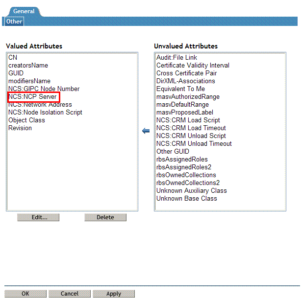Click the OK button

coord(25,294)
